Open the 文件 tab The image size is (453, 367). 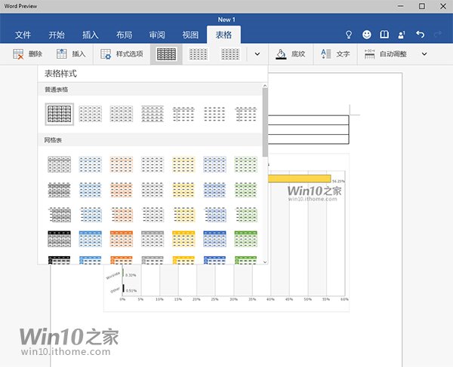coord(23,35)
